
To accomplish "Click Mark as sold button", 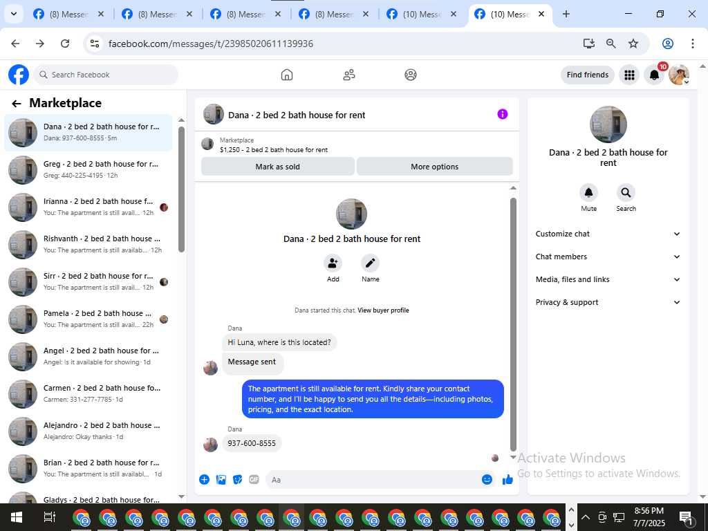I will 278,167.
